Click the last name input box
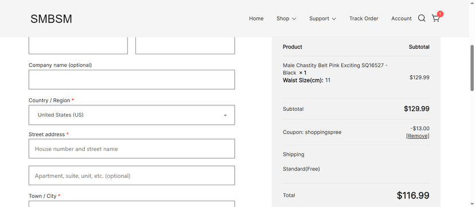 [185, 45]
